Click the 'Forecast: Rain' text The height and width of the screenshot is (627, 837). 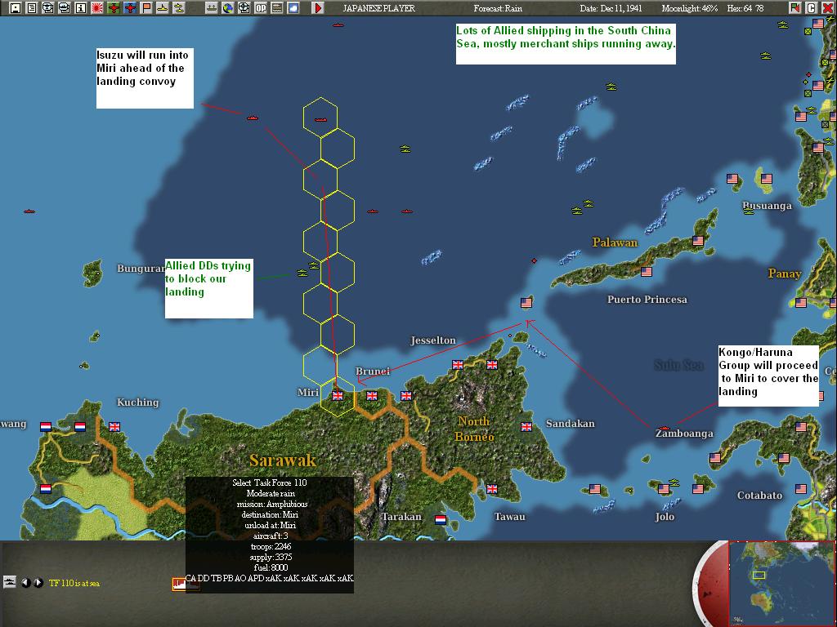point(498,8)
